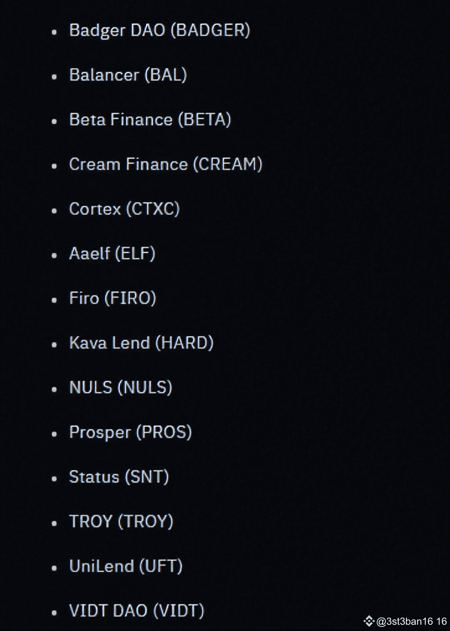Select the VIDT DAO (VIDT) entry

coord(137,611)
